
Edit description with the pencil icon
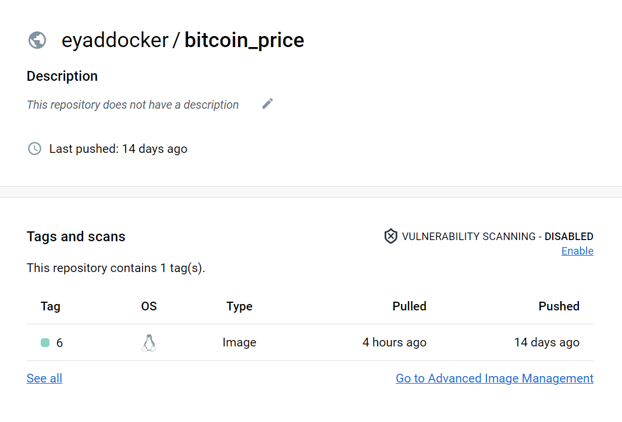click(267, 103)
